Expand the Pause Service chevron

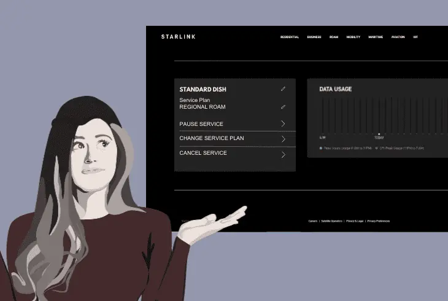(x=283, y=123)
